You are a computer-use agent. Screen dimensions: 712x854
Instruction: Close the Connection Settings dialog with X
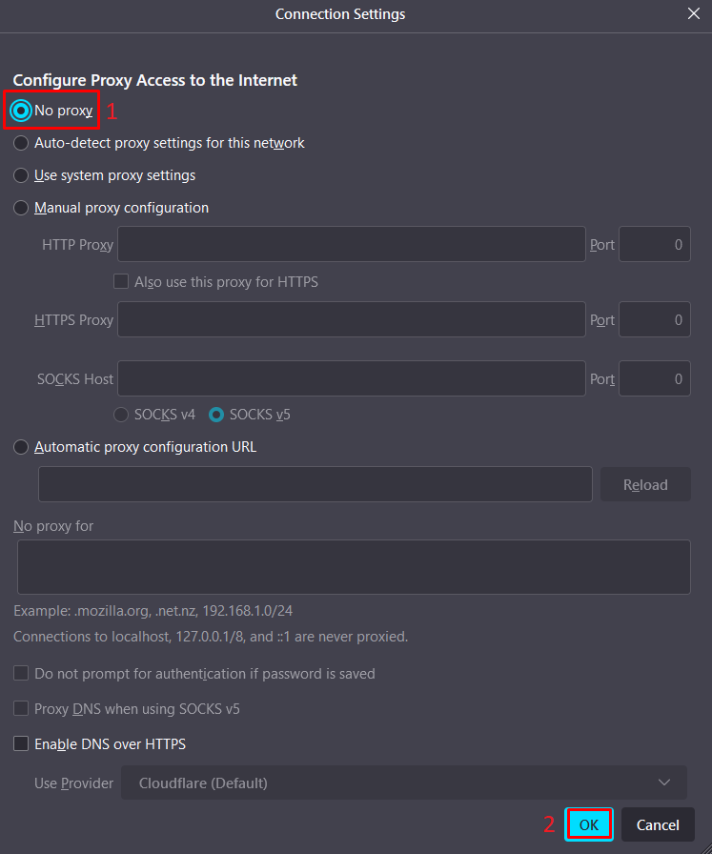coord(694,13)
